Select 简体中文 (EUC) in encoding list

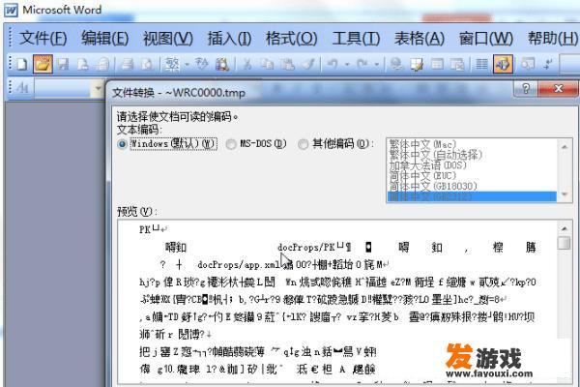coord(472,175)
